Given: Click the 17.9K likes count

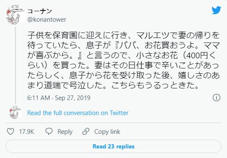Looking at the screenshot, I should point(26,132).
